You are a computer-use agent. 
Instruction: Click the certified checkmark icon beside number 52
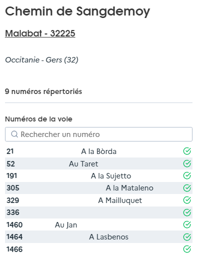pyautogui.click(x=187, y=163)
